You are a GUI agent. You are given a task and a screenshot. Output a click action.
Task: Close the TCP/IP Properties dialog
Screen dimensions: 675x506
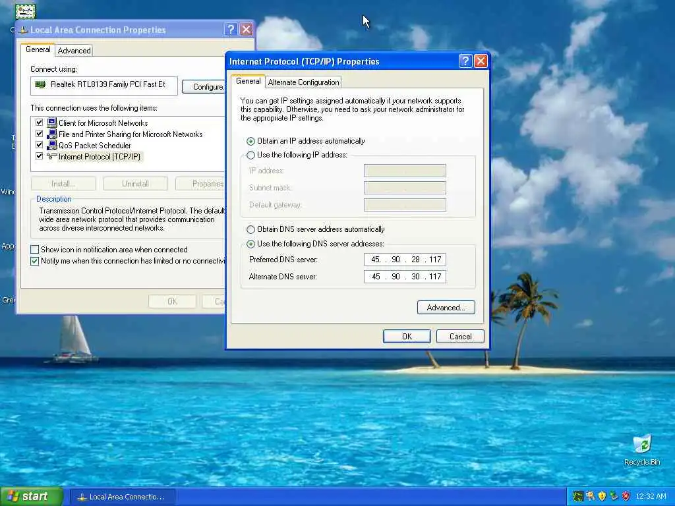point(481,61)
